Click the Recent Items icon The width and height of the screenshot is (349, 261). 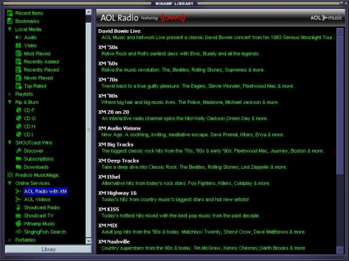10,13
